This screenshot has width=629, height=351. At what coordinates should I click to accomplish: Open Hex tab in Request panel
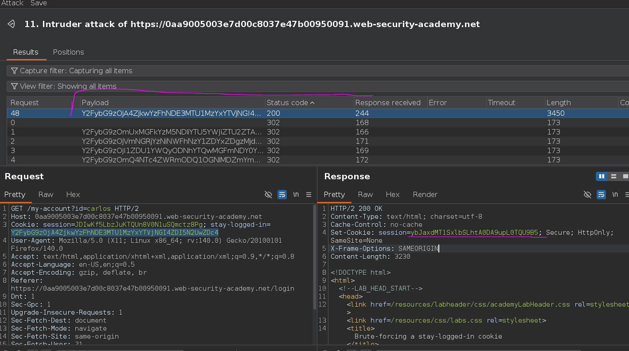point(73,194)
